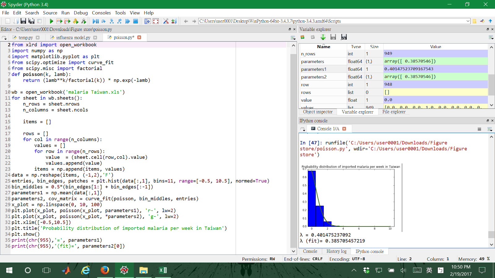This screenshot has width=495, height=278.
Task: Run the current script
Action: tap(51, 21)
